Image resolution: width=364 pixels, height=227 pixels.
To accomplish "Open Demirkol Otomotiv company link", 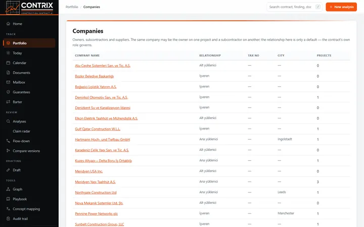I will point(101,97).
